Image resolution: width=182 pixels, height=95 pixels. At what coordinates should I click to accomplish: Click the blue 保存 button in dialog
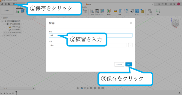click(x=129, y=64)
